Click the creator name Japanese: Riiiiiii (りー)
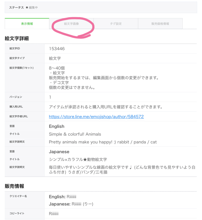The height and width of the screenshot is (220, 202). 71,204
